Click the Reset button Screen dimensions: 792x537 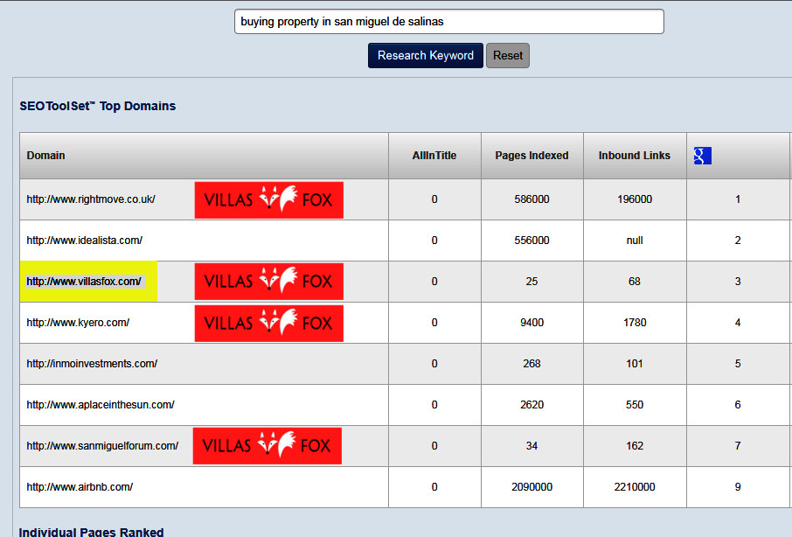click(x=508, y=56)
